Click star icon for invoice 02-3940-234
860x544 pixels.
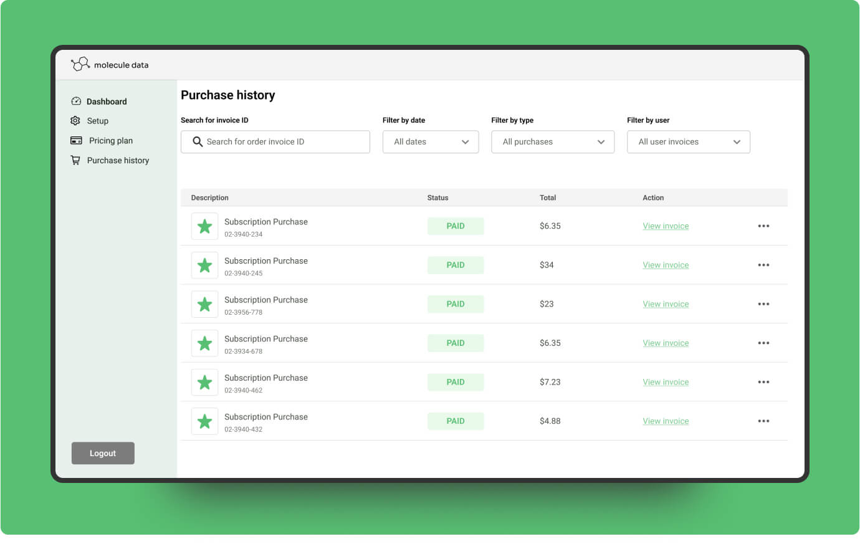(x=204, y=226)
